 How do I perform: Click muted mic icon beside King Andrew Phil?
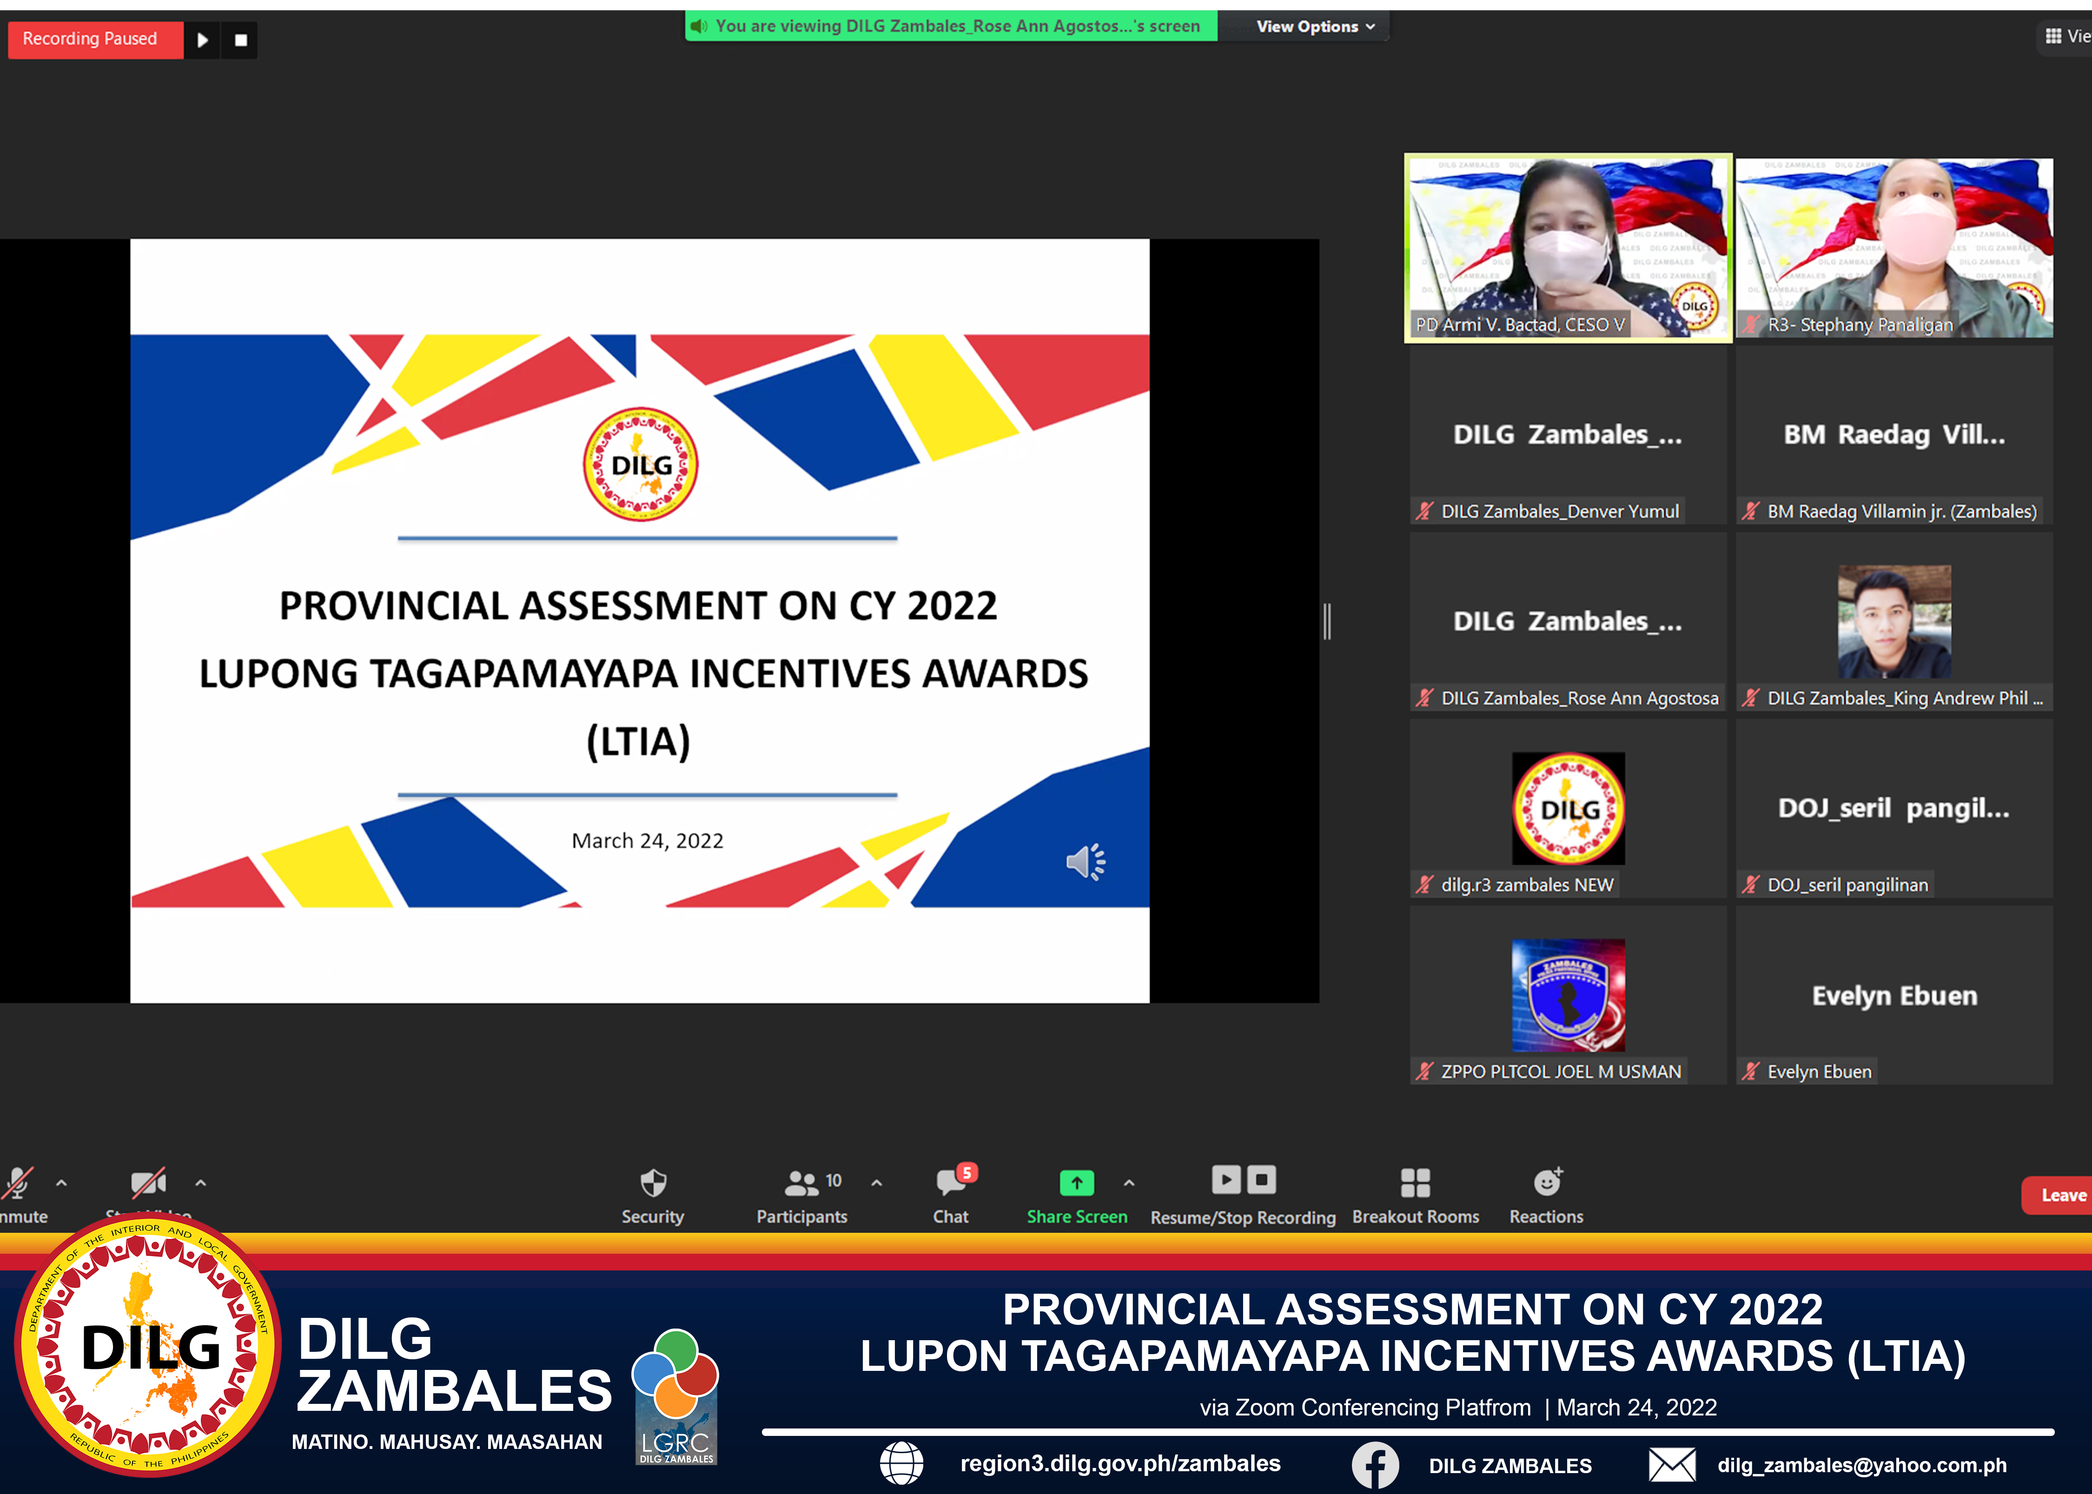pos(1751,698)
